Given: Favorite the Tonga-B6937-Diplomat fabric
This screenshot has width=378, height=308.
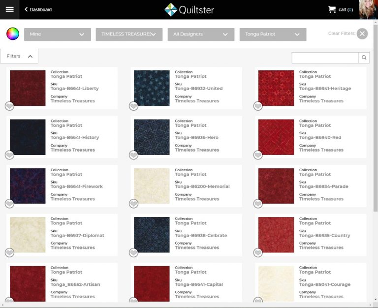Looking at the screenshot, I should (x=9, y=252).
